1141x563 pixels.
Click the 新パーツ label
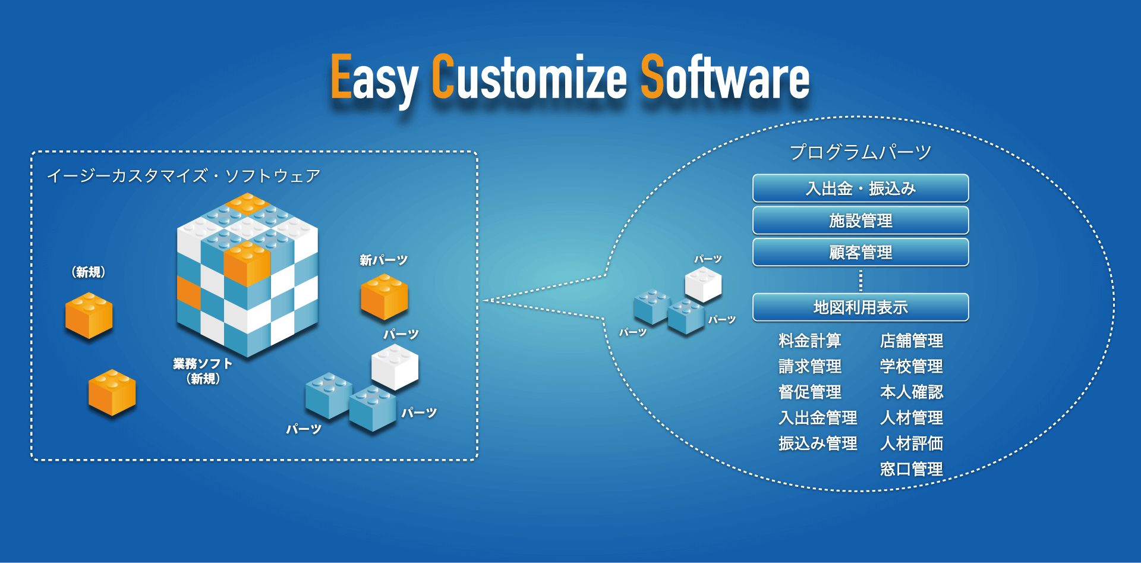[x=383, y=260]
